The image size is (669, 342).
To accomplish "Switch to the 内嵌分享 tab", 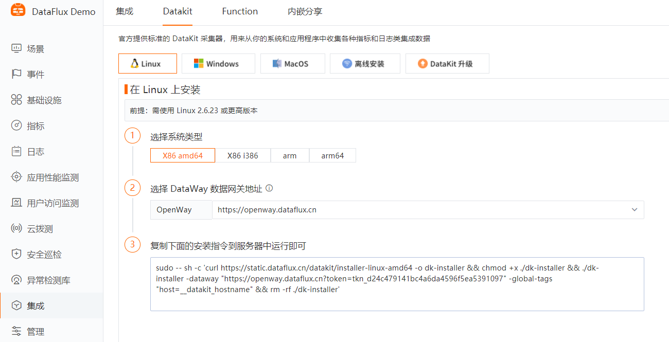I will 305,11.
